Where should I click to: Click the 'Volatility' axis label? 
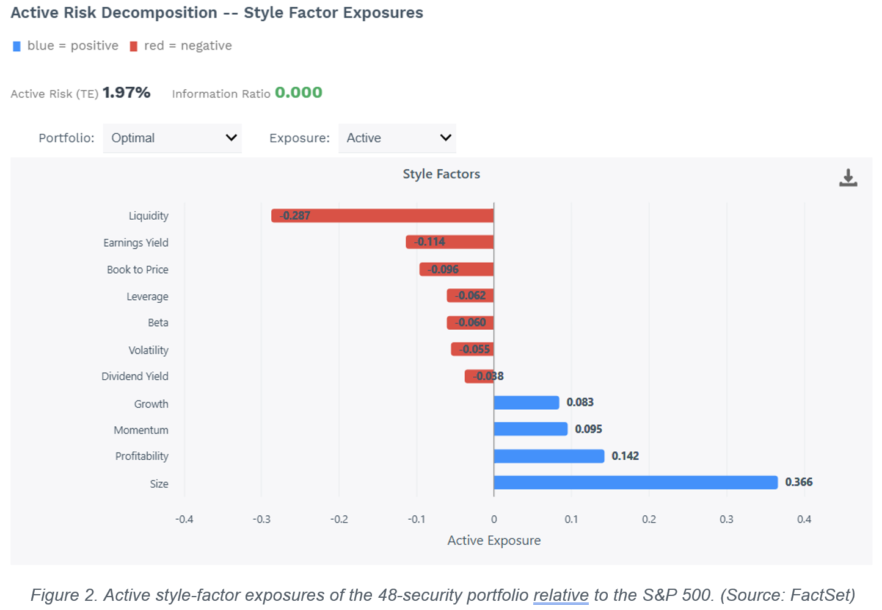[148, 350]
